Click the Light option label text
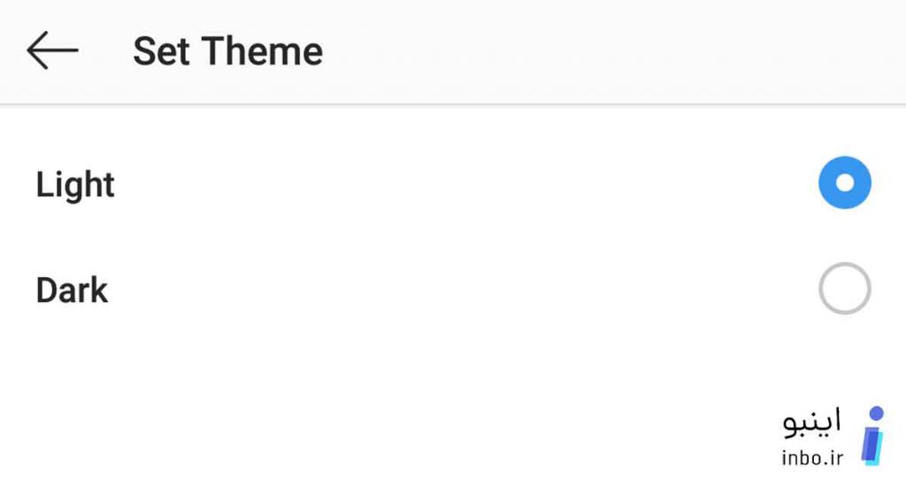Image resolution: width=906 pixels, height=478 pixels. click(75, 186)
